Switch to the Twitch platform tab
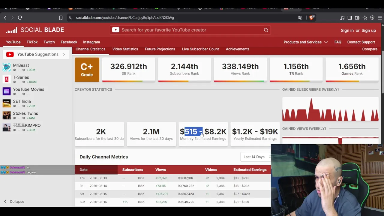This screenshot has height=216, width=384. click(x=49, y=42)
